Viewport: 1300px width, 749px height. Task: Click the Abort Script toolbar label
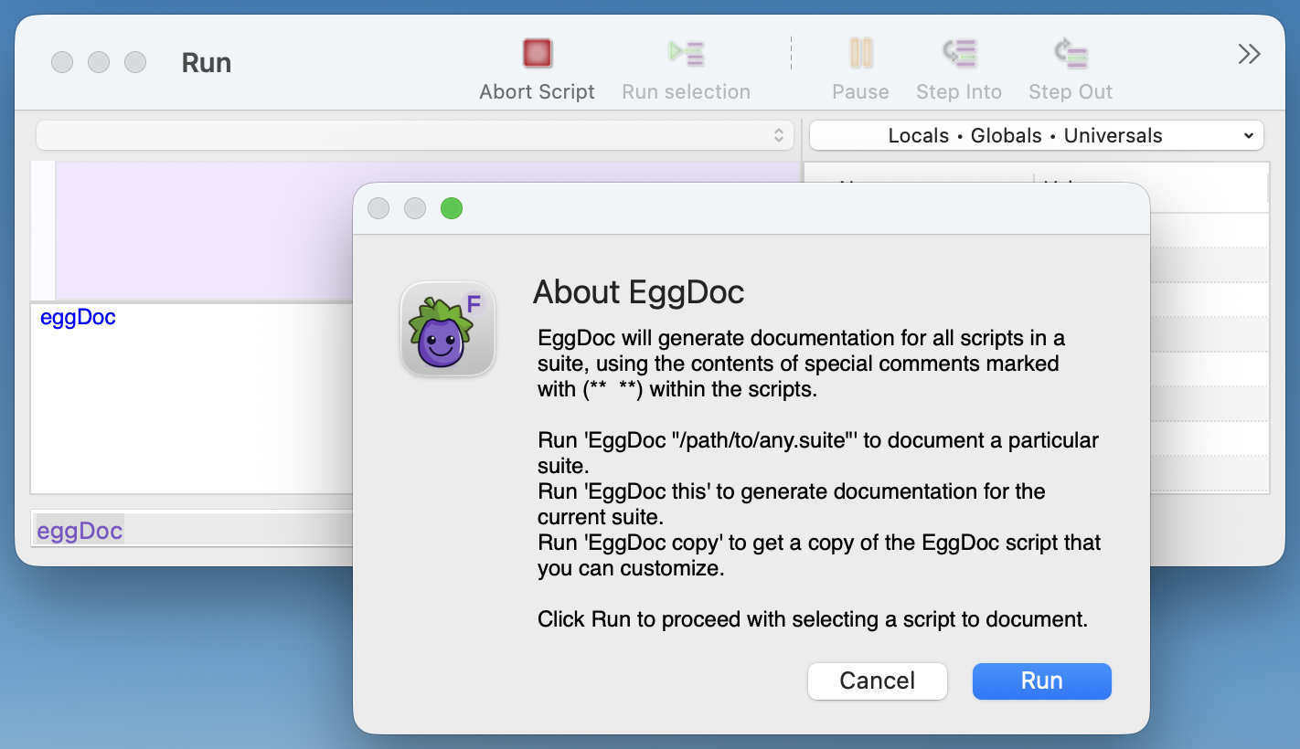[537, 91]
